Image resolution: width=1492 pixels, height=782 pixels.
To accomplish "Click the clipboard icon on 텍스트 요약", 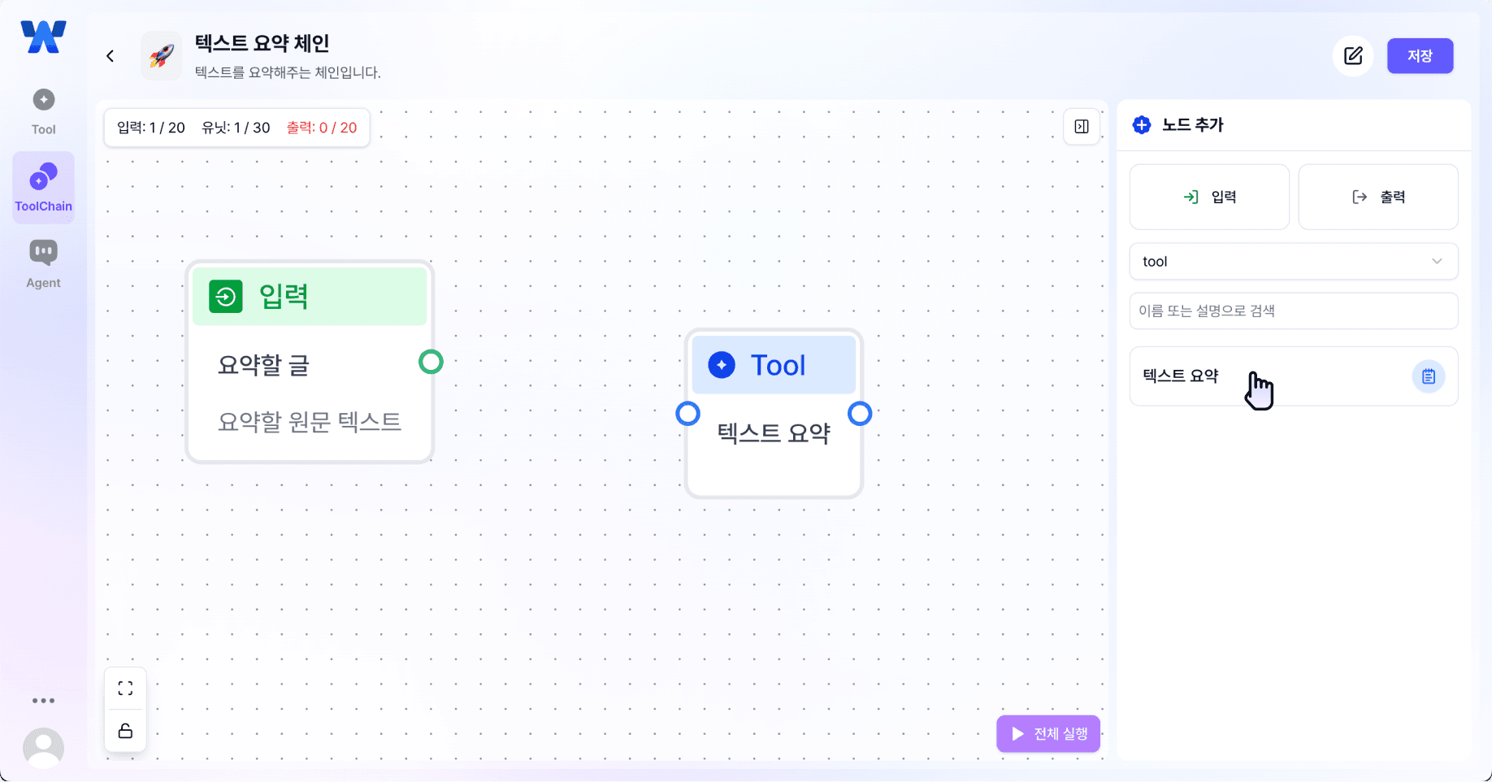I will coord(1428,376).
